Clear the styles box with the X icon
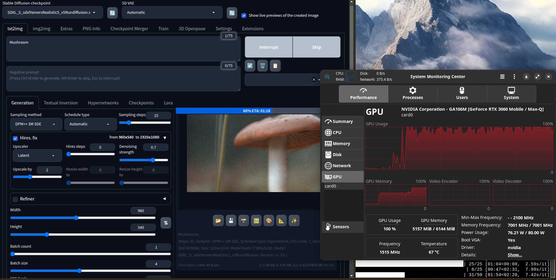556x280 pixels. coord(314,80)
